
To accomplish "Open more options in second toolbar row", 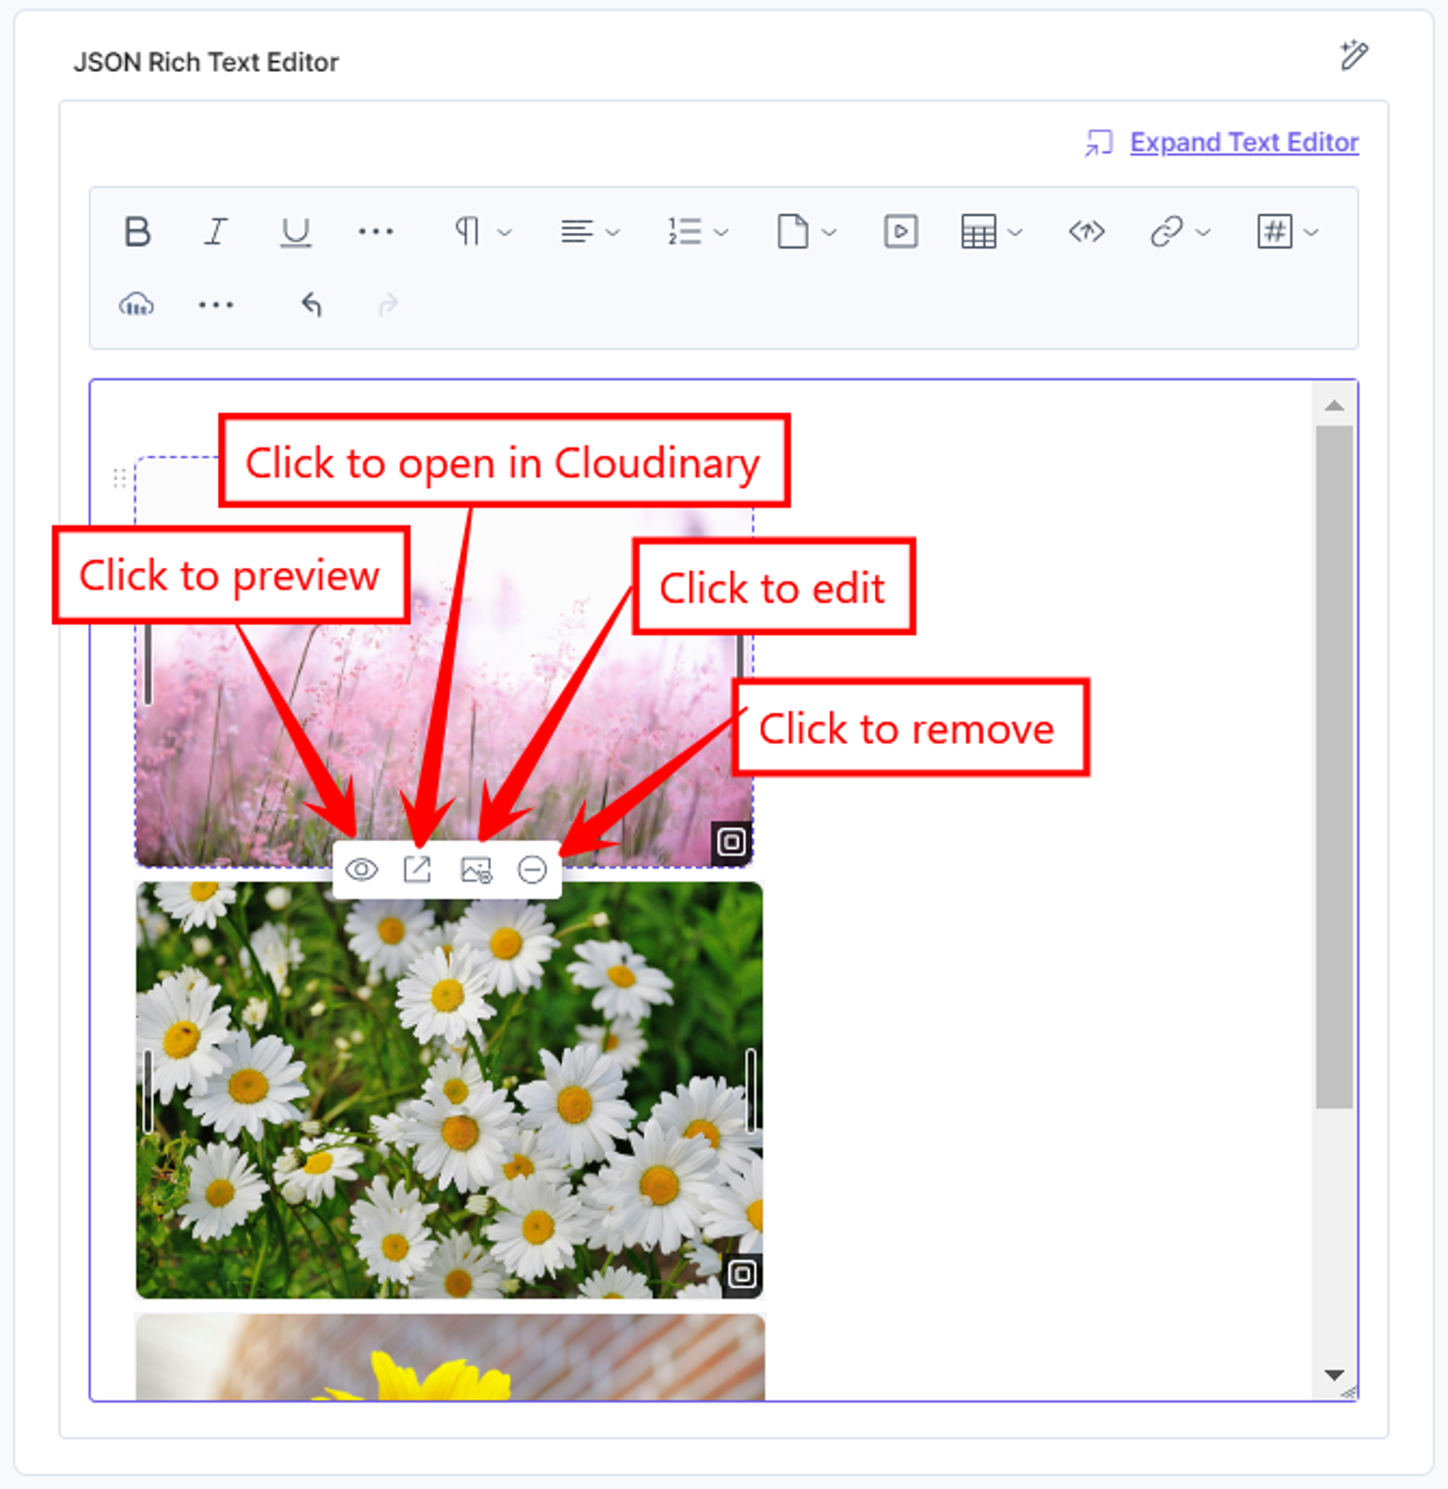I will click(x=216, y=305).
